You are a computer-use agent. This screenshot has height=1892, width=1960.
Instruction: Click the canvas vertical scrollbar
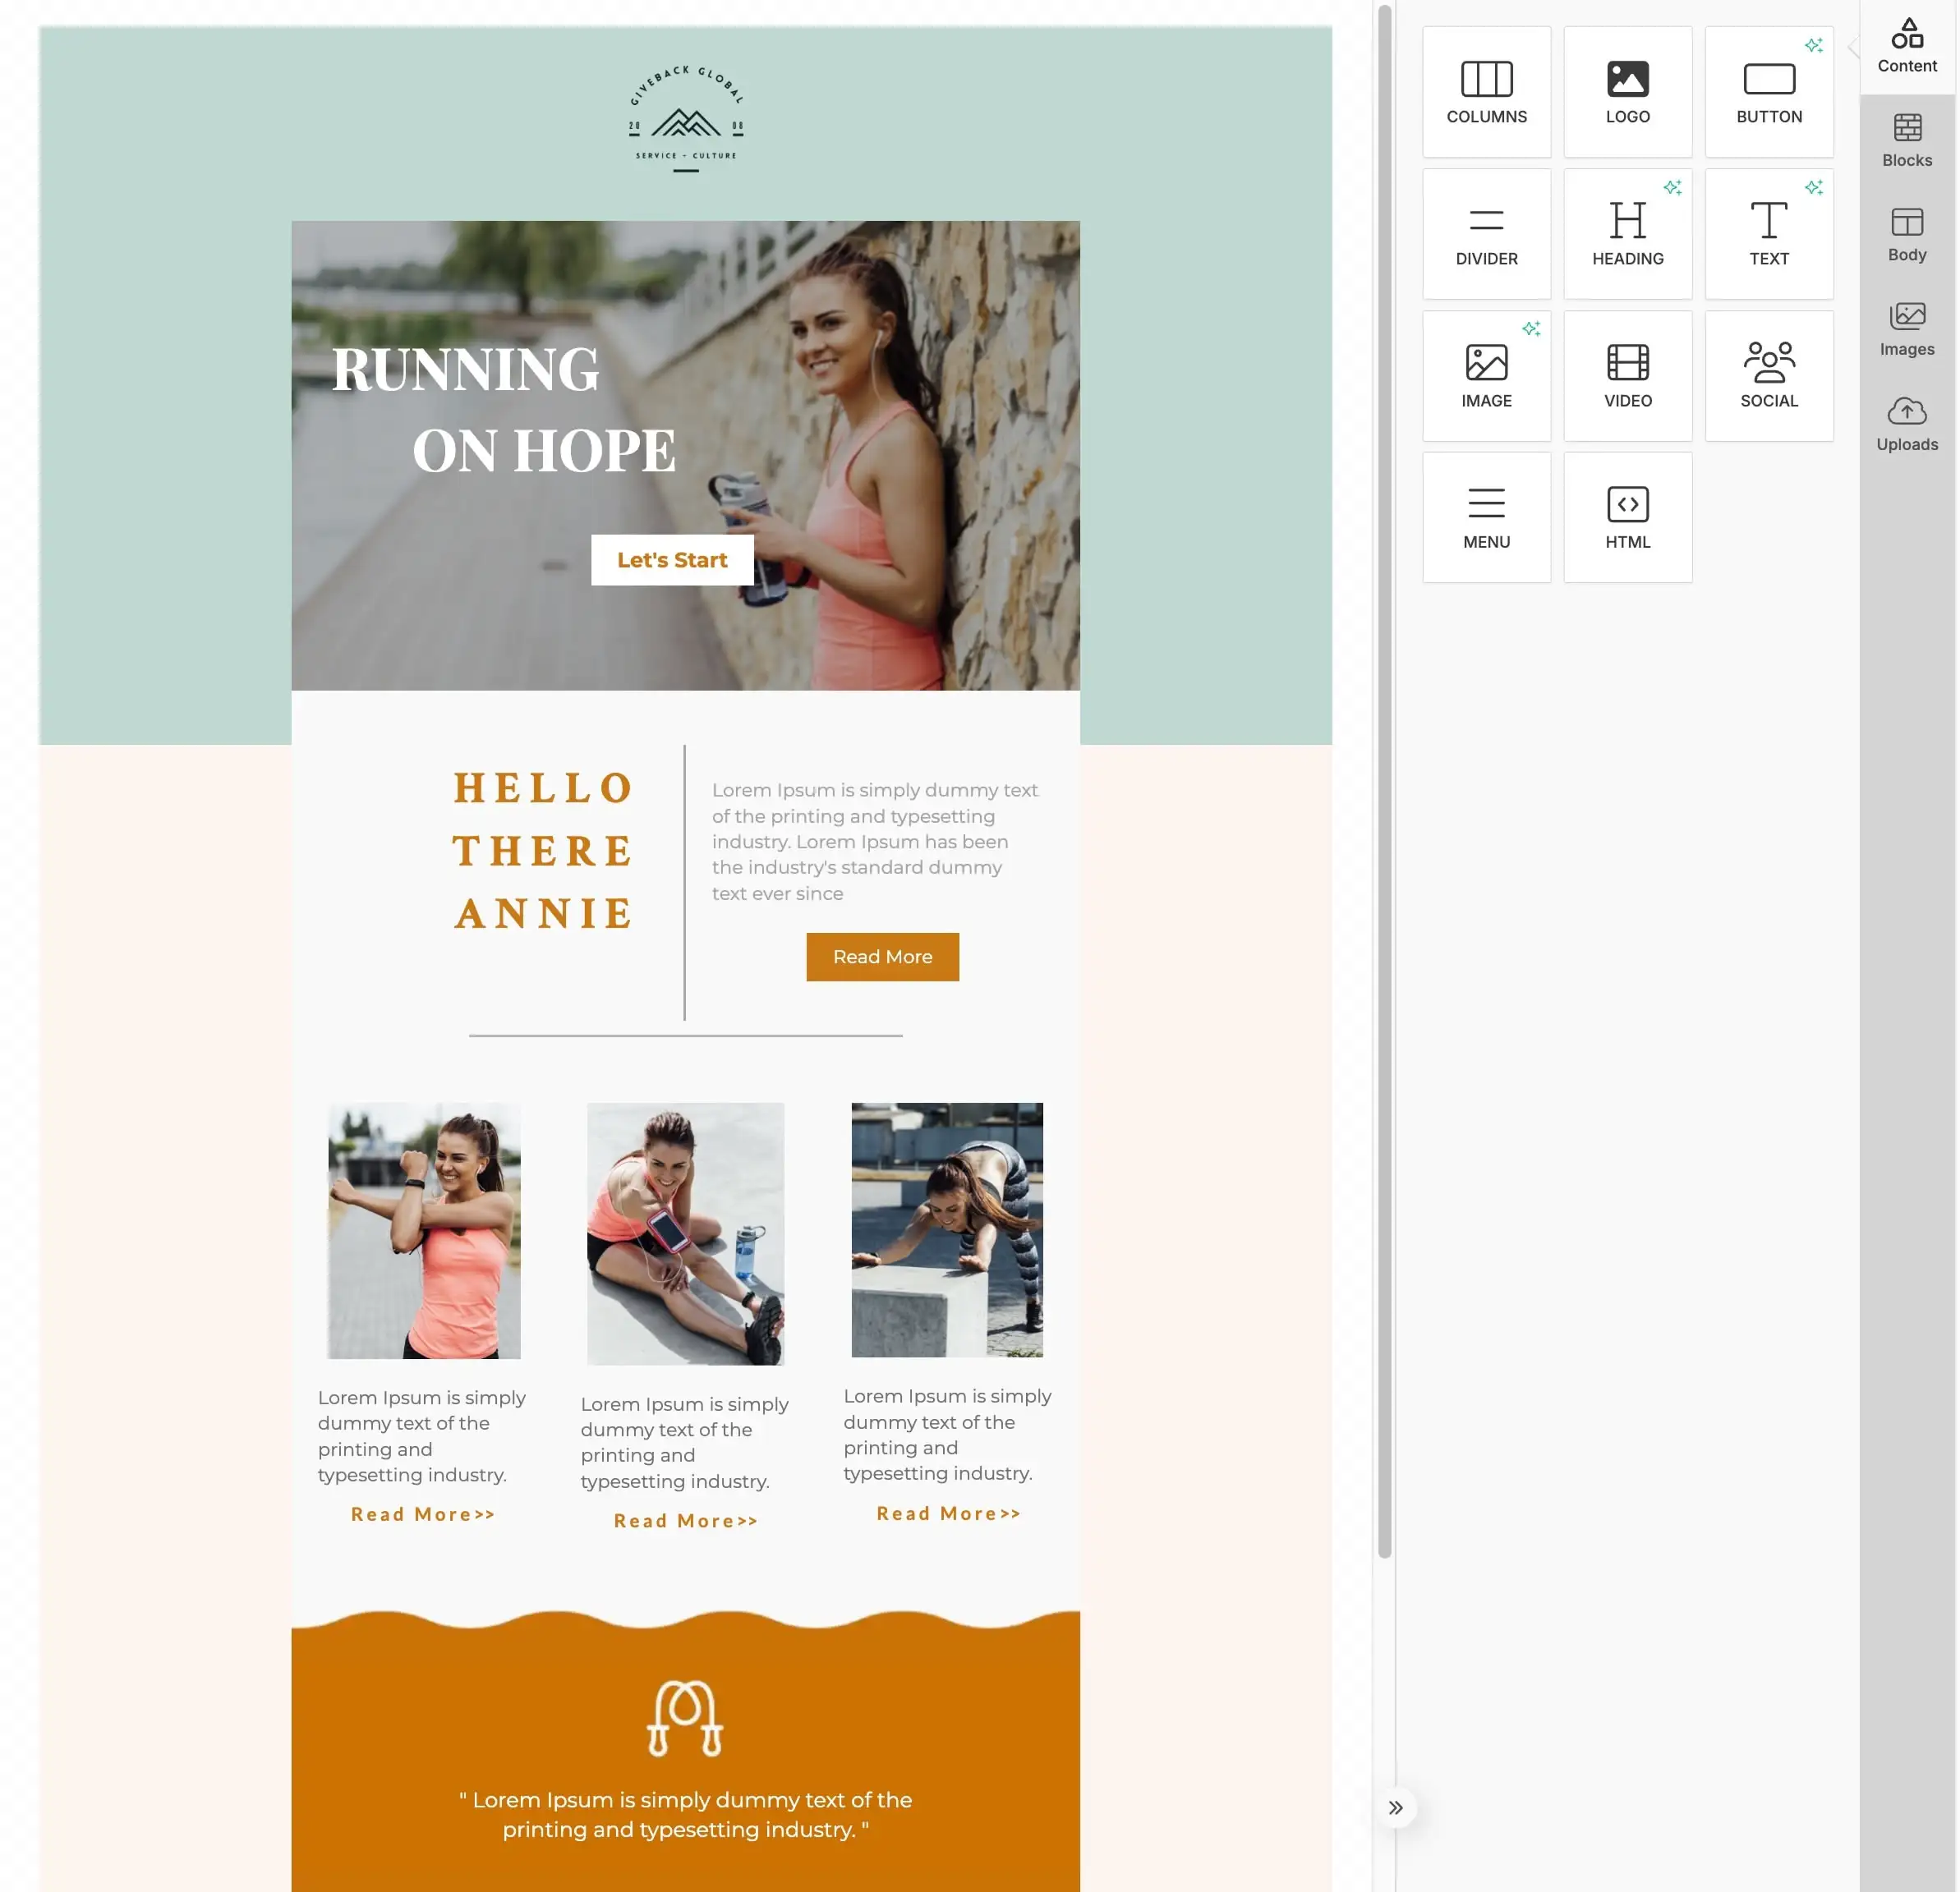1384,779
